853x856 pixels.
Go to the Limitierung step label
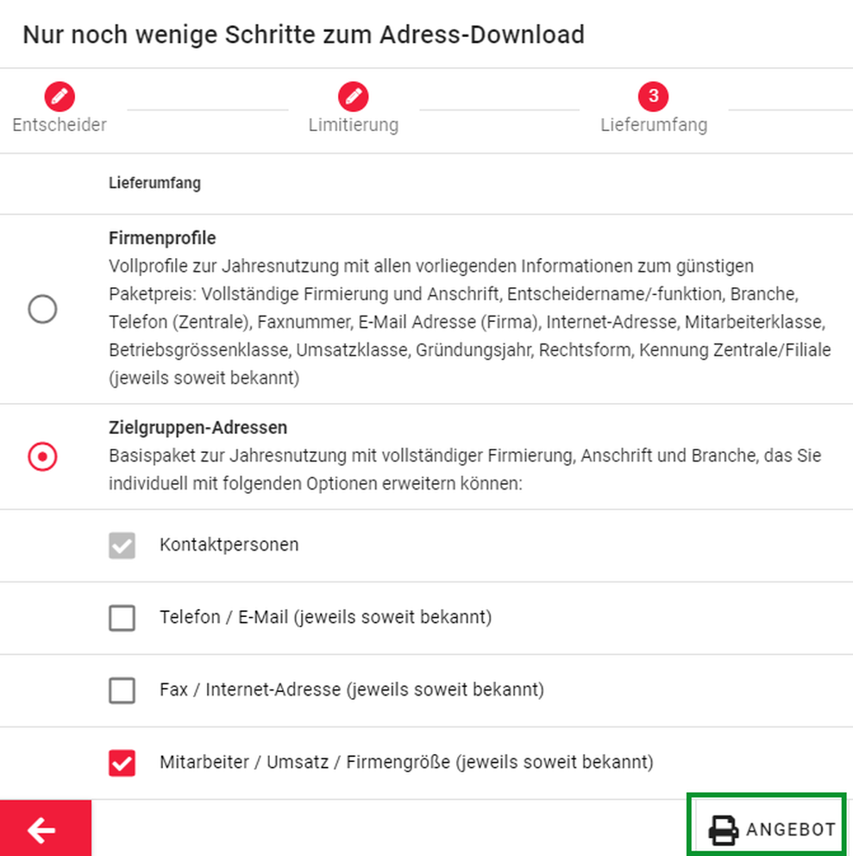point(354,125)
